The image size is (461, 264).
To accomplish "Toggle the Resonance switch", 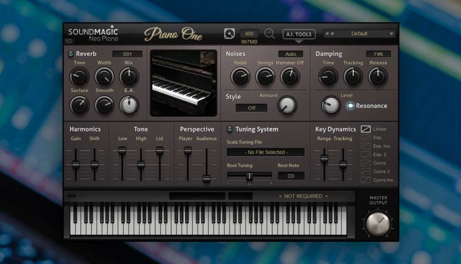I will pos(350,106).
